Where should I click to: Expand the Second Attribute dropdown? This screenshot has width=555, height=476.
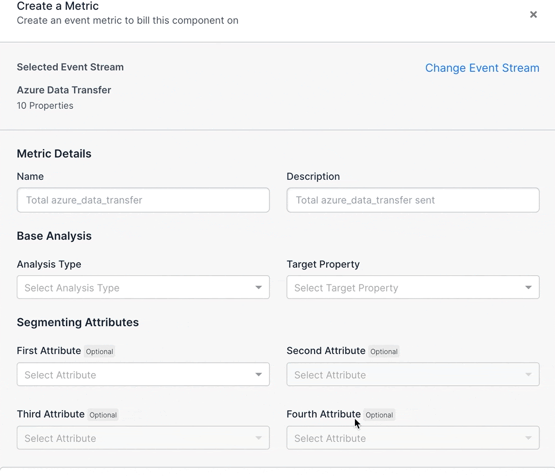tap(413, 374)
